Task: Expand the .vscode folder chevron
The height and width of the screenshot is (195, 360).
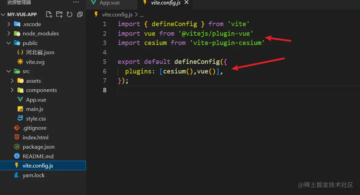Action: 9,24
